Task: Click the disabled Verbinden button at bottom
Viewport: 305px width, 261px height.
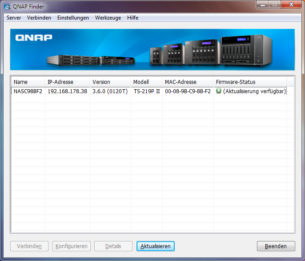Action: tap(29, 246)
